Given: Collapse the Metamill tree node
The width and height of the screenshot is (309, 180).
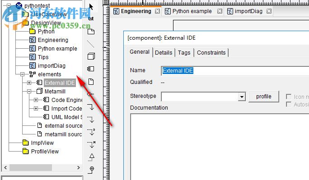Looking at the screenshot, I should pos(29,91).
